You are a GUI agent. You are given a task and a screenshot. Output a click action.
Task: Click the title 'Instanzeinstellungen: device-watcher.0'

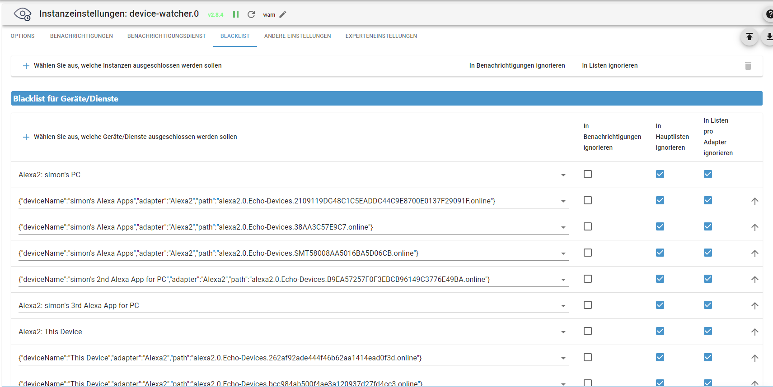click(119, 14)
